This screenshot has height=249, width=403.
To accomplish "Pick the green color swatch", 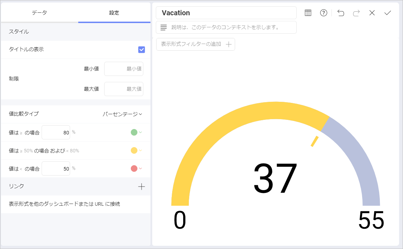I will point(134,132).
